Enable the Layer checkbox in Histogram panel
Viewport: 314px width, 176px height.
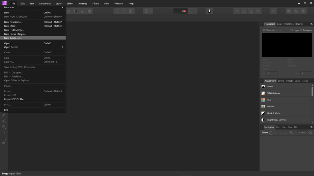[x=292, y=31]
